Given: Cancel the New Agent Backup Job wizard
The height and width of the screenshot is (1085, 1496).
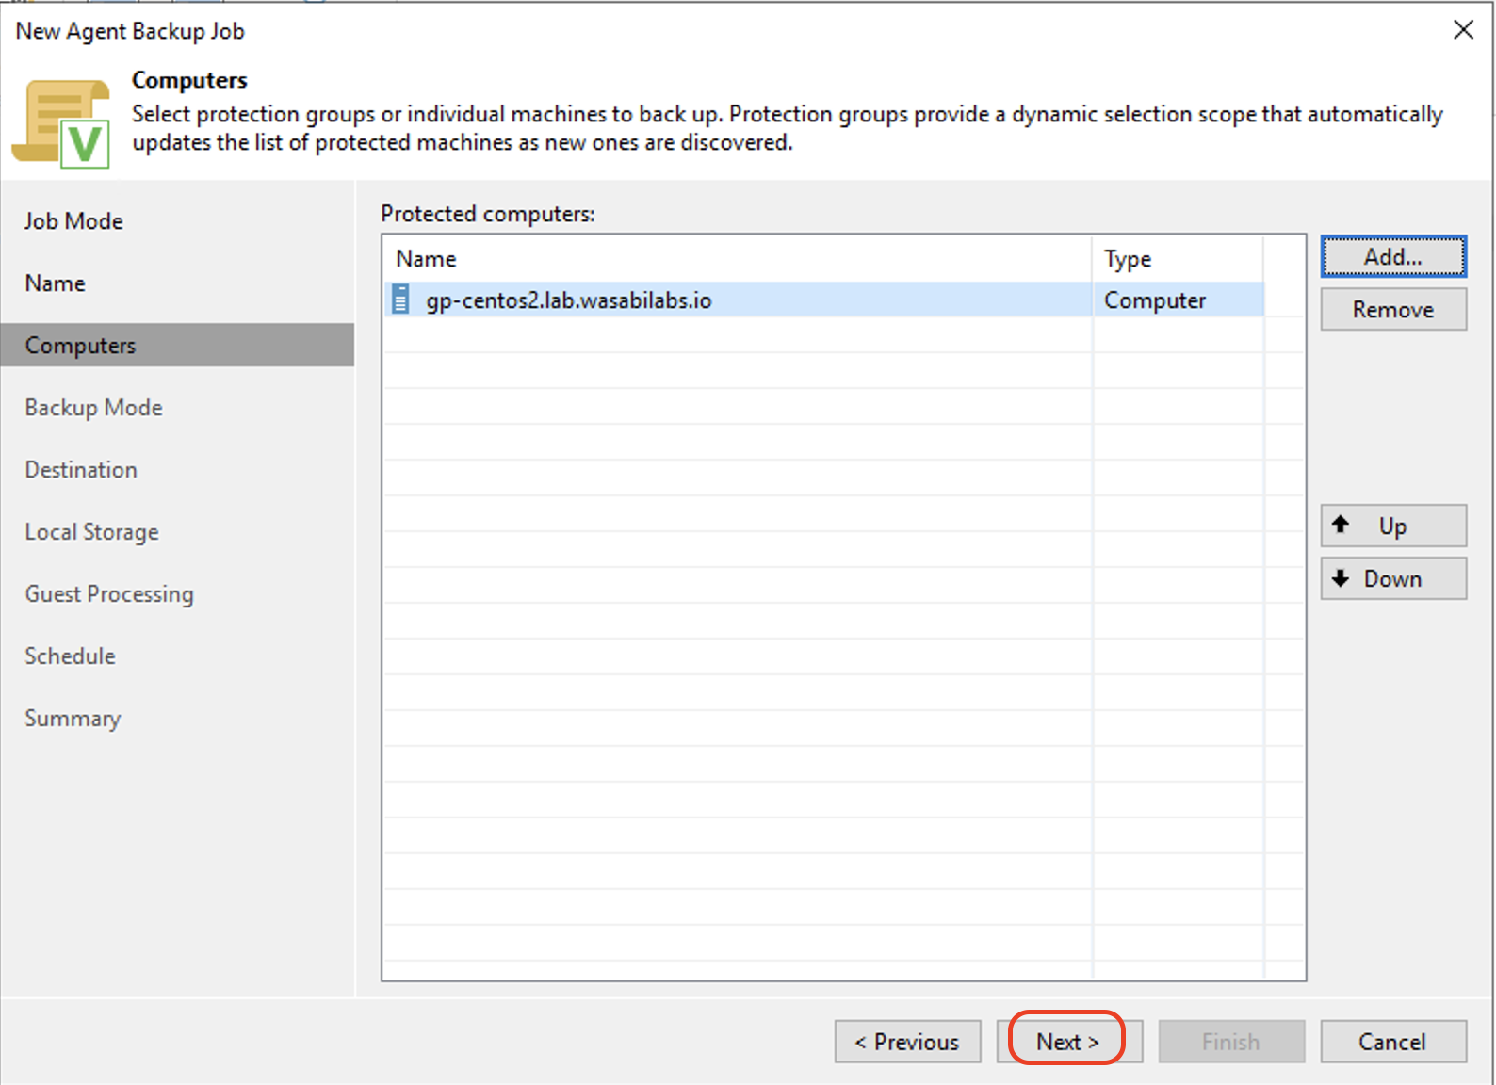Looking at the screenshot, I should [x=1393, y=1042].
